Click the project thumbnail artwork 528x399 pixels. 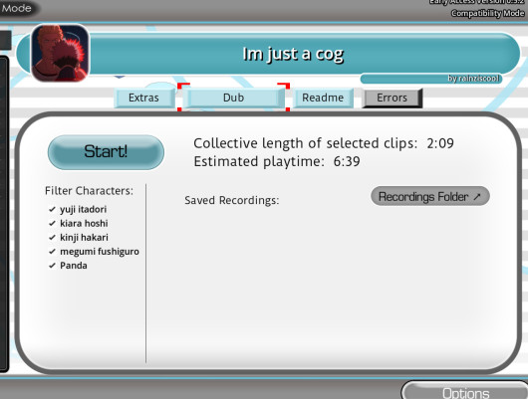click(x=60, y=53)
